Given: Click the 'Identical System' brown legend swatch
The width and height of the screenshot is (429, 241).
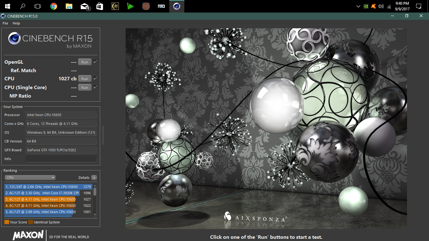Looking at the screenshot, I should coord(30,222).
